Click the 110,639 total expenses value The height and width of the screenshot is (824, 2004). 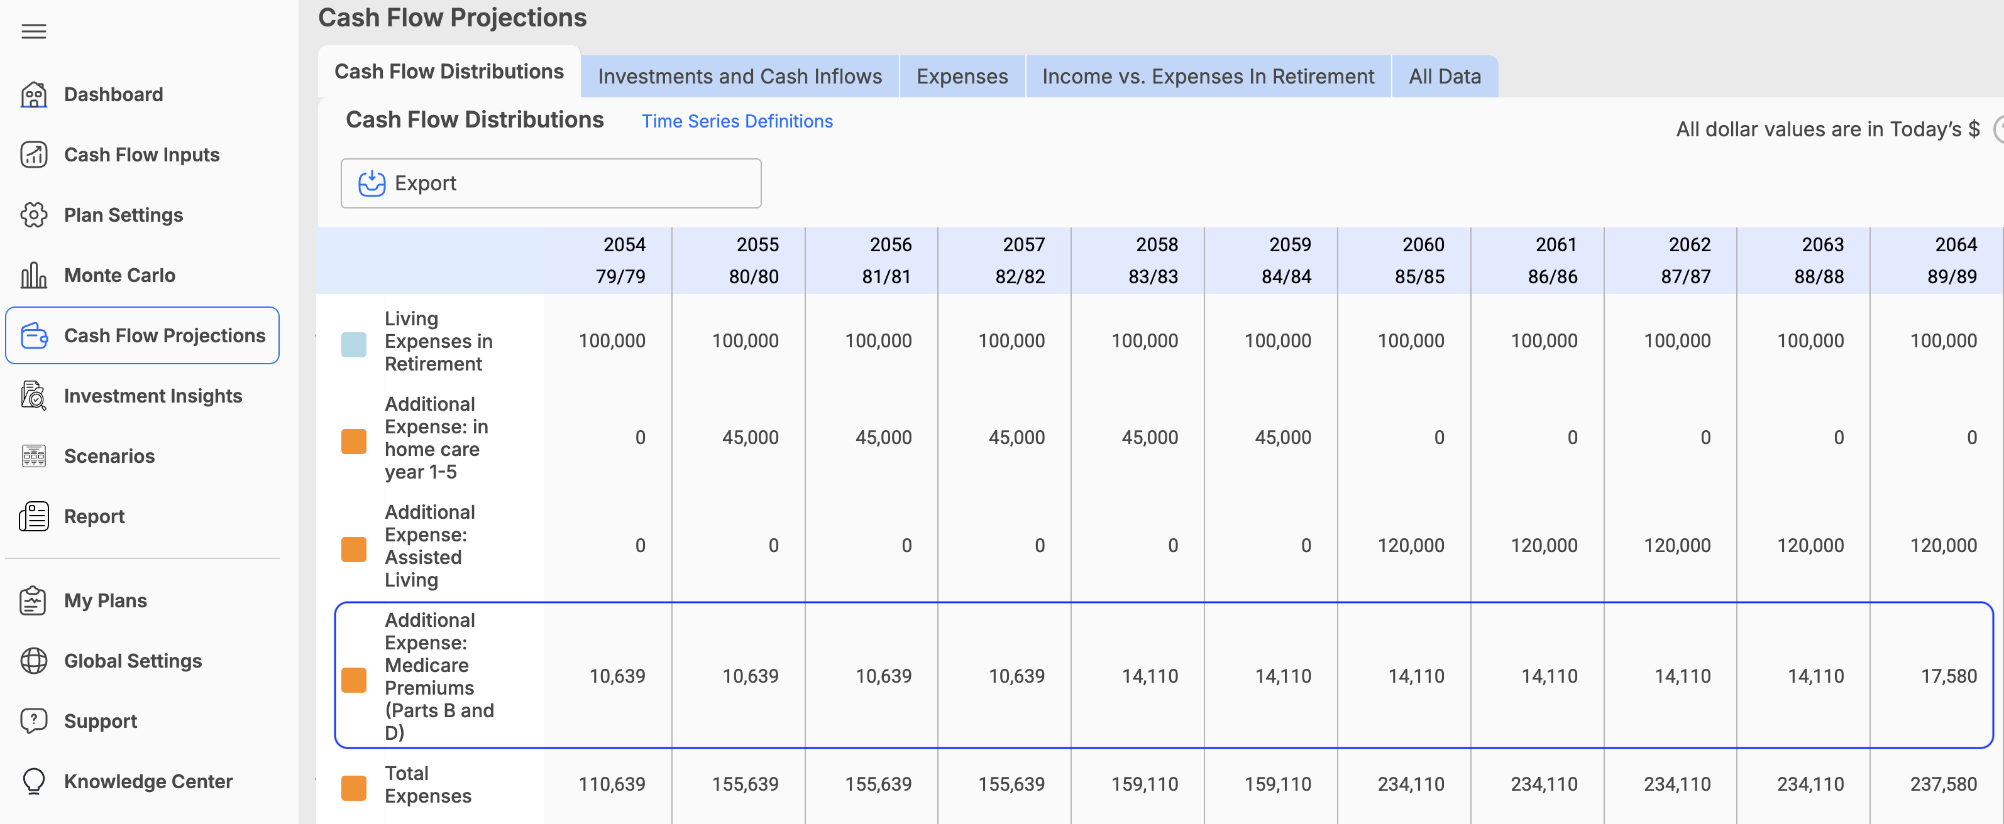click(612, 784)
